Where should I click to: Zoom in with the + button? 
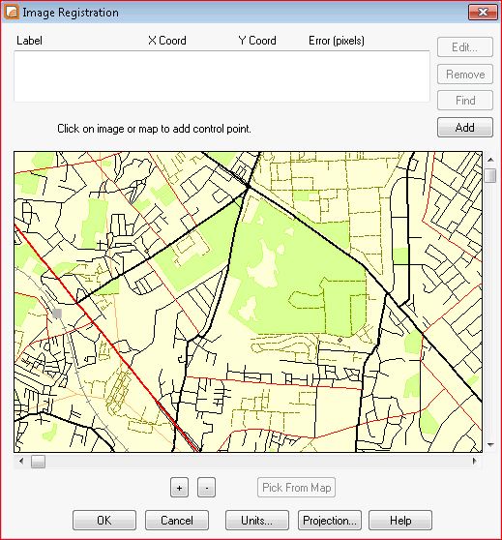179,488
